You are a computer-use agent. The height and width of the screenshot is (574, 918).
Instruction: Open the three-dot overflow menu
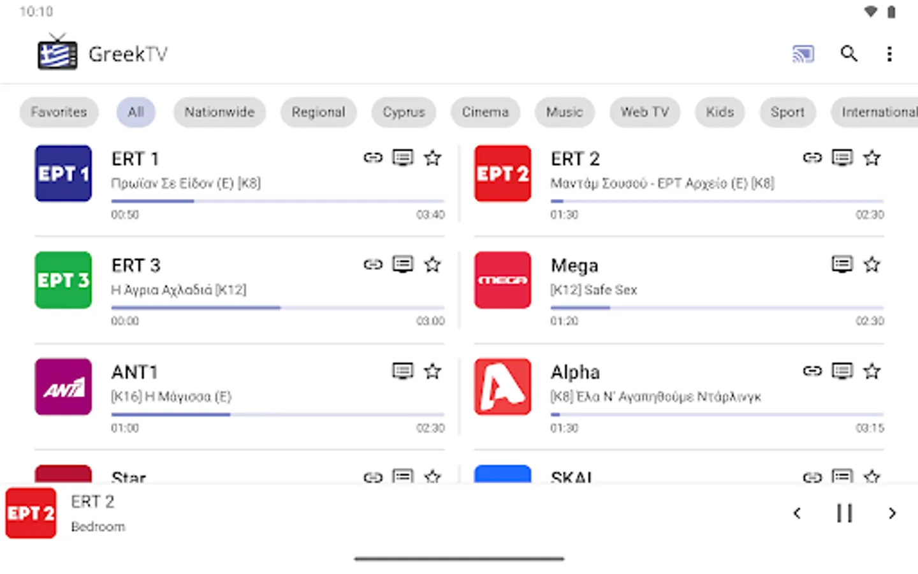(x=889, y=54)
